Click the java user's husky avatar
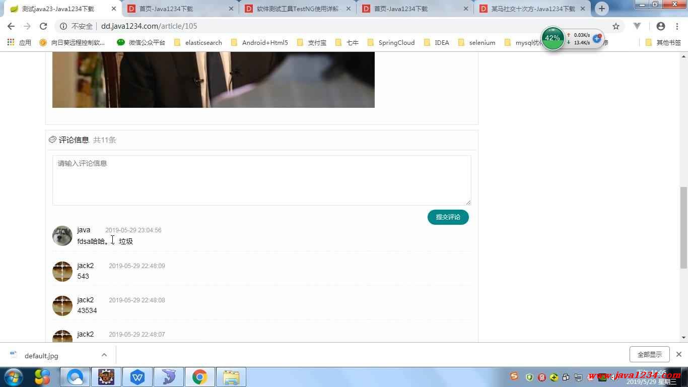Image resolution: width=688 pixels, height=387 pixels. [x=62, y=235]
